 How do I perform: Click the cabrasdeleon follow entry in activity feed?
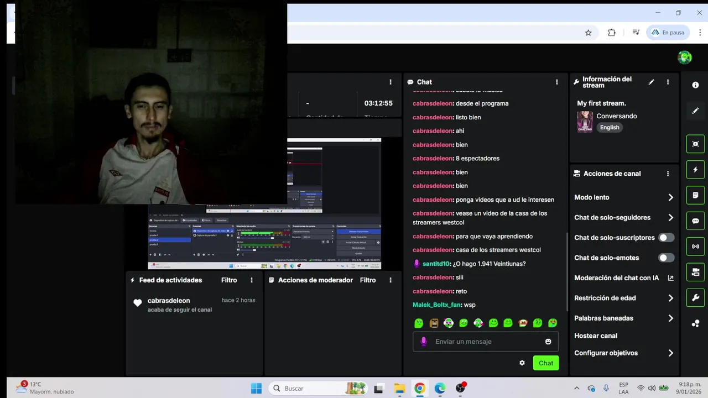[195, 305]
